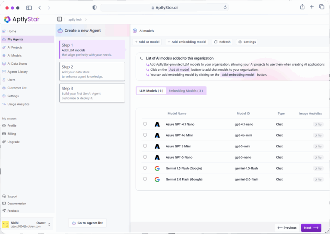Click the Refresh button
The width and height of the screenshot is (330, 234).
tap(222, 42)
